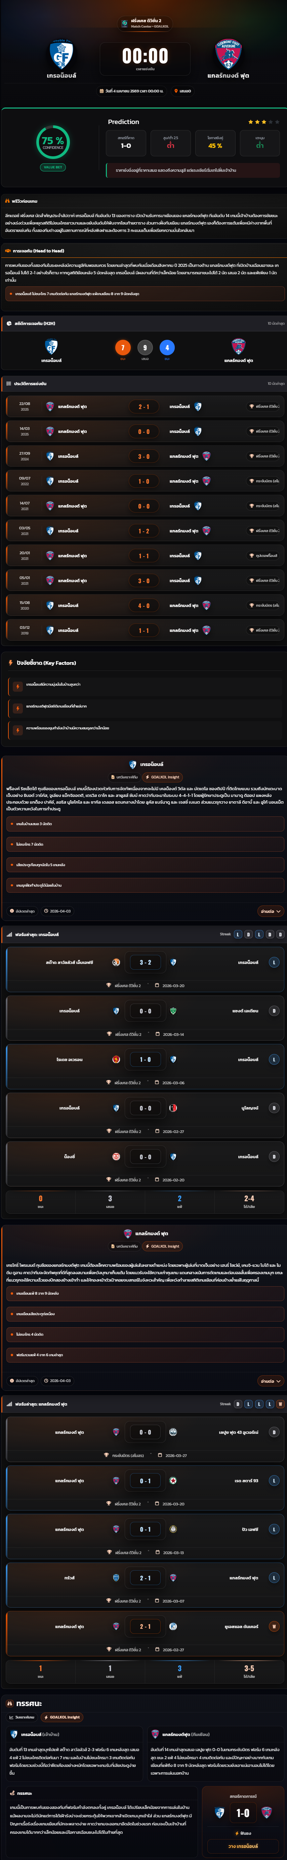The width and height of the screenshot is (287, 1860).
Task: Click the location pin venue label
Action: 182,91
